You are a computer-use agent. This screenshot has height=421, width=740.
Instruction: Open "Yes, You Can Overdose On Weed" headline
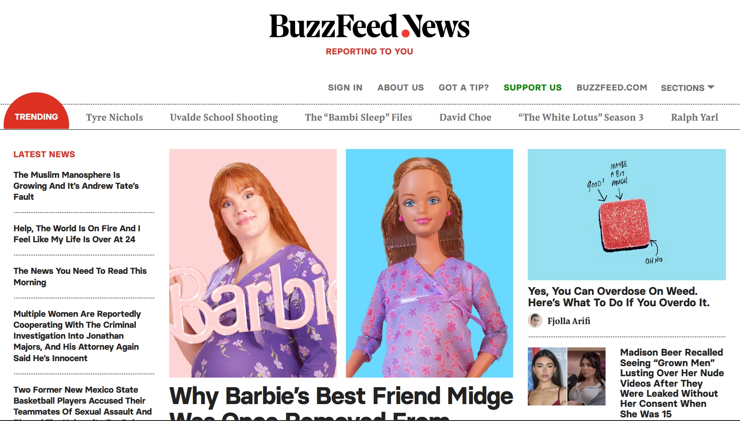click(x=619, y=297)
